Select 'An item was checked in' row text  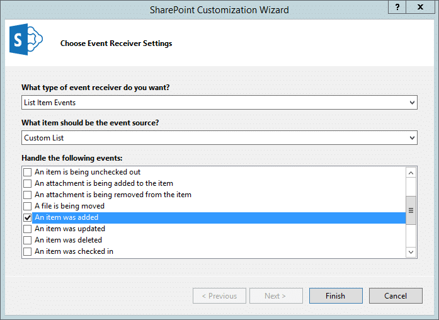[x=74, y=251]
